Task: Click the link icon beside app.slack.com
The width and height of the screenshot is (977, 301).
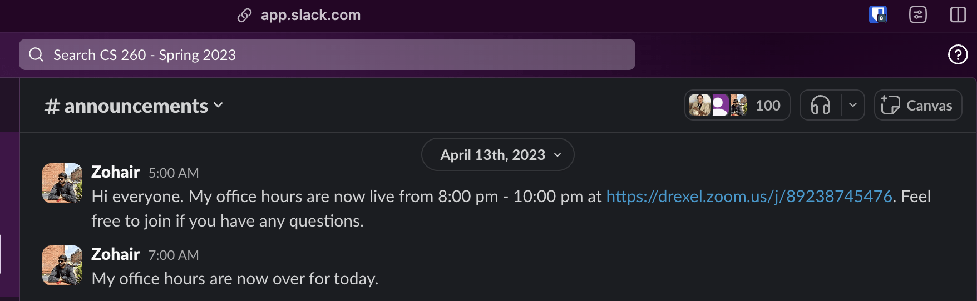Action: point(244,15)
